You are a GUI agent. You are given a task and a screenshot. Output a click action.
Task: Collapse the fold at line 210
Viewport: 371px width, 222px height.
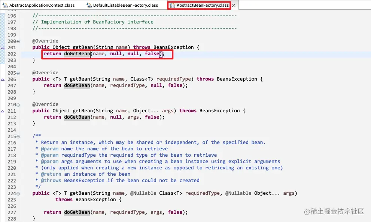[18, 105]
